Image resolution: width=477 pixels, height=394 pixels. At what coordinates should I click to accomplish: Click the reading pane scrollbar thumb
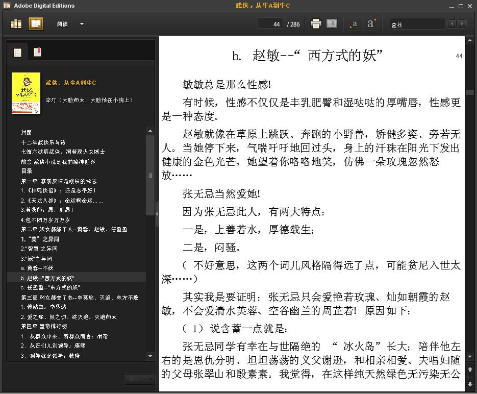coord(470,92)
